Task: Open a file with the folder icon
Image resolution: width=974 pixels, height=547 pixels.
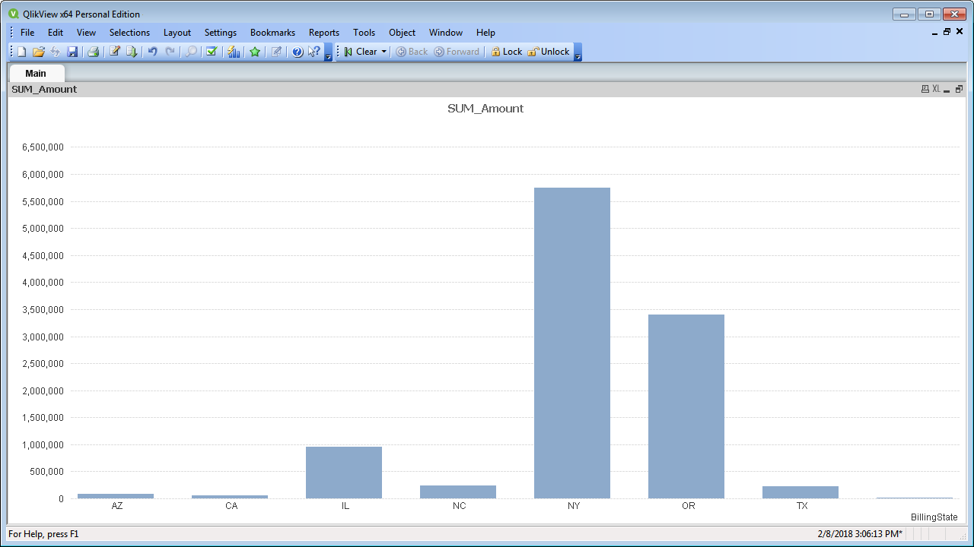Action: click(x=38, y=52)
